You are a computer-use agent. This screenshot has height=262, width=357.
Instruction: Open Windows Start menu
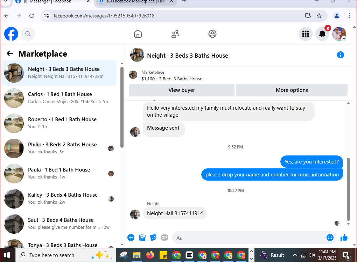(7, 255)
